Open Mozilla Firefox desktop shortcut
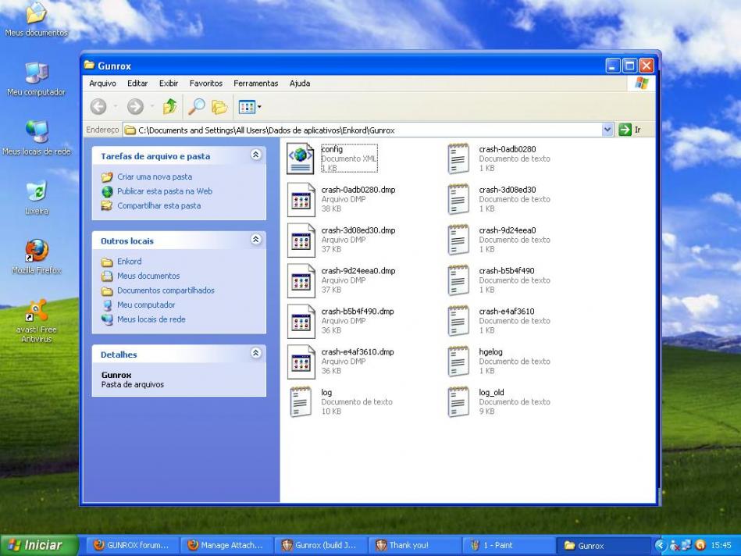Viewport: 741px width, 556px height. click(36, 251)
